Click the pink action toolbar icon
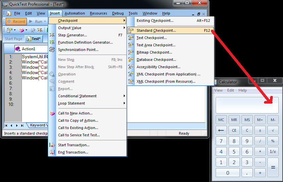The height and width of the screenshot is (182, 283). [22, 30]
